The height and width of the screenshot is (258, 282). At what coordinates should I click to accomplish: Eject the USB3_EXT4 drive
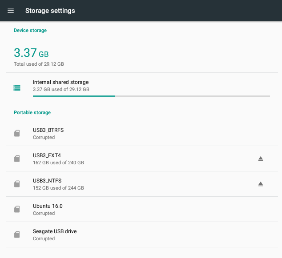click(x=261, y=159)
